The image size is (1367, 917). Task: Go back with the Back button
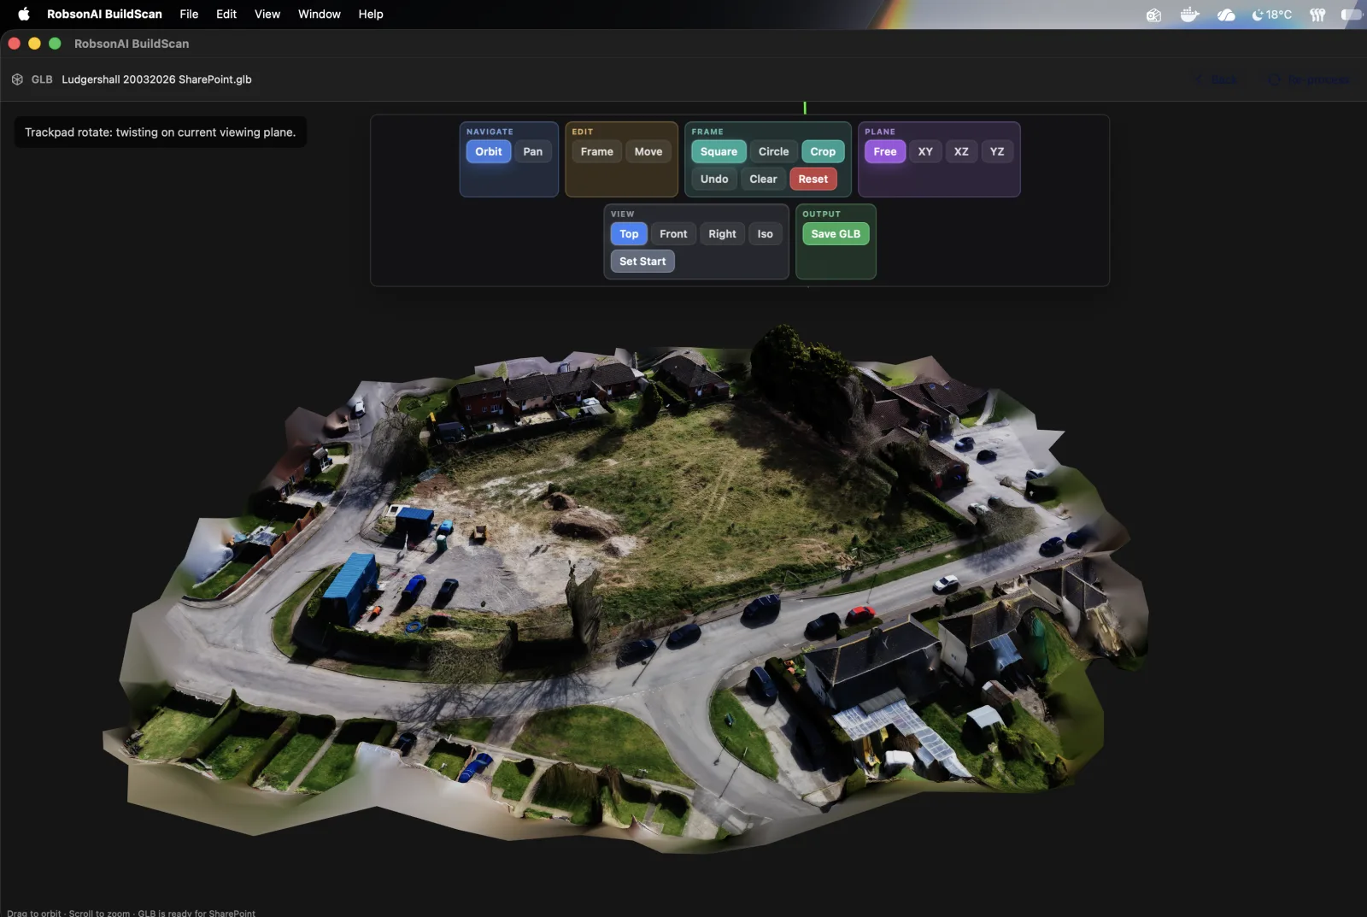tap(1217, 79)
